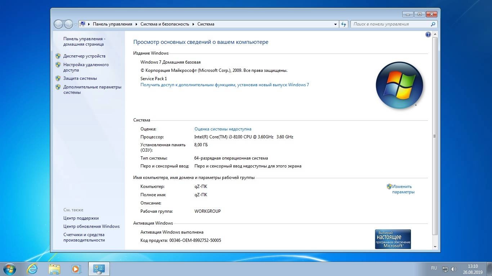492x276 pixels.
Task: Open recent pages dropdown next to navigation arrows
Action: [x=76, y=24]
